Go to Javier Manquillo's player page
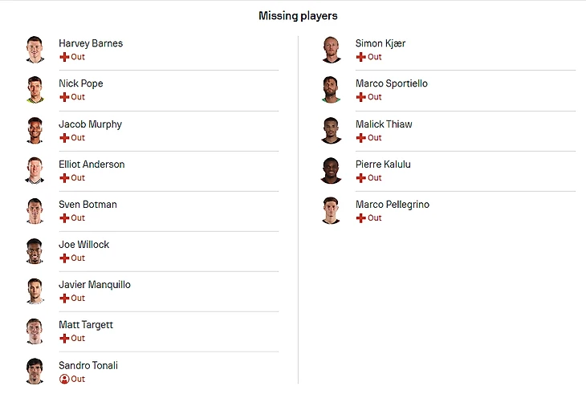Viewport: 586px width, 394px height. coord(95,285)
